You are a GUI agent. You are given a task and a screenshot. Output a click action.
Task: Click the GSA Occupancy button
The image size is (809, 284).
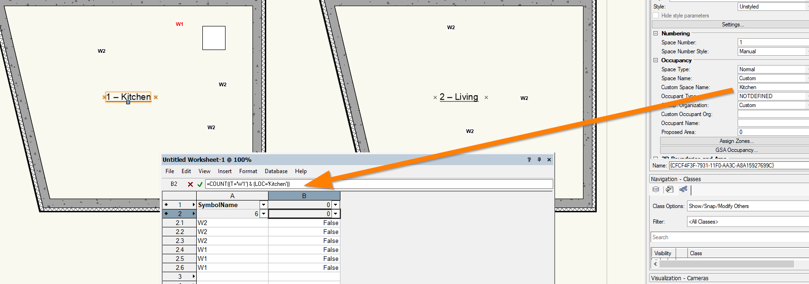point(736,150)
